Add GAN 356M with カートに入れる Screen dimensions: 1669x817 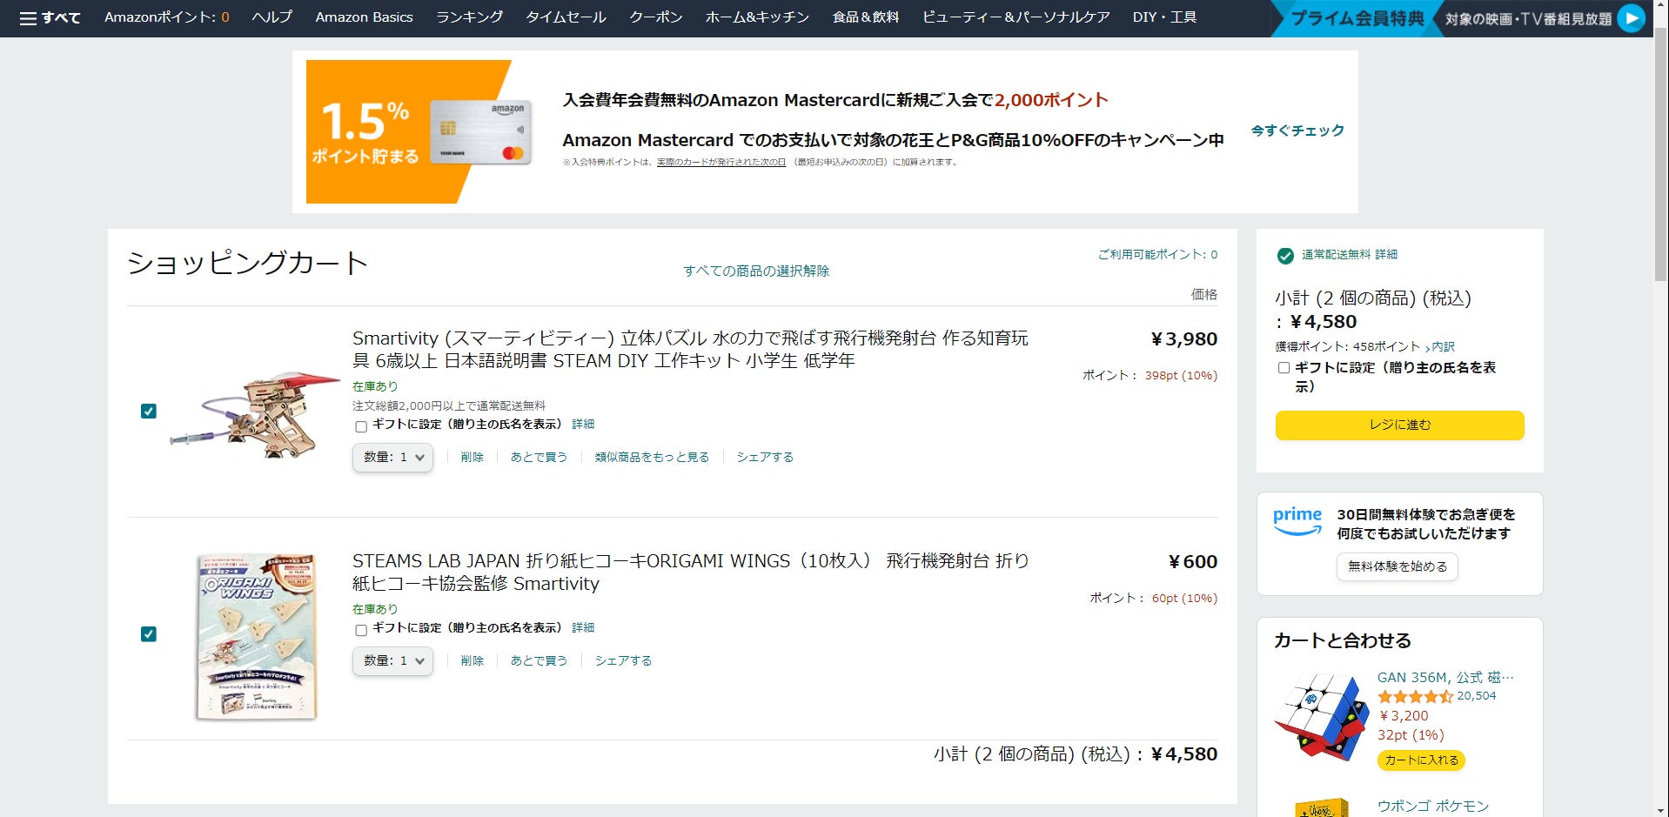tap(1421, 760)
